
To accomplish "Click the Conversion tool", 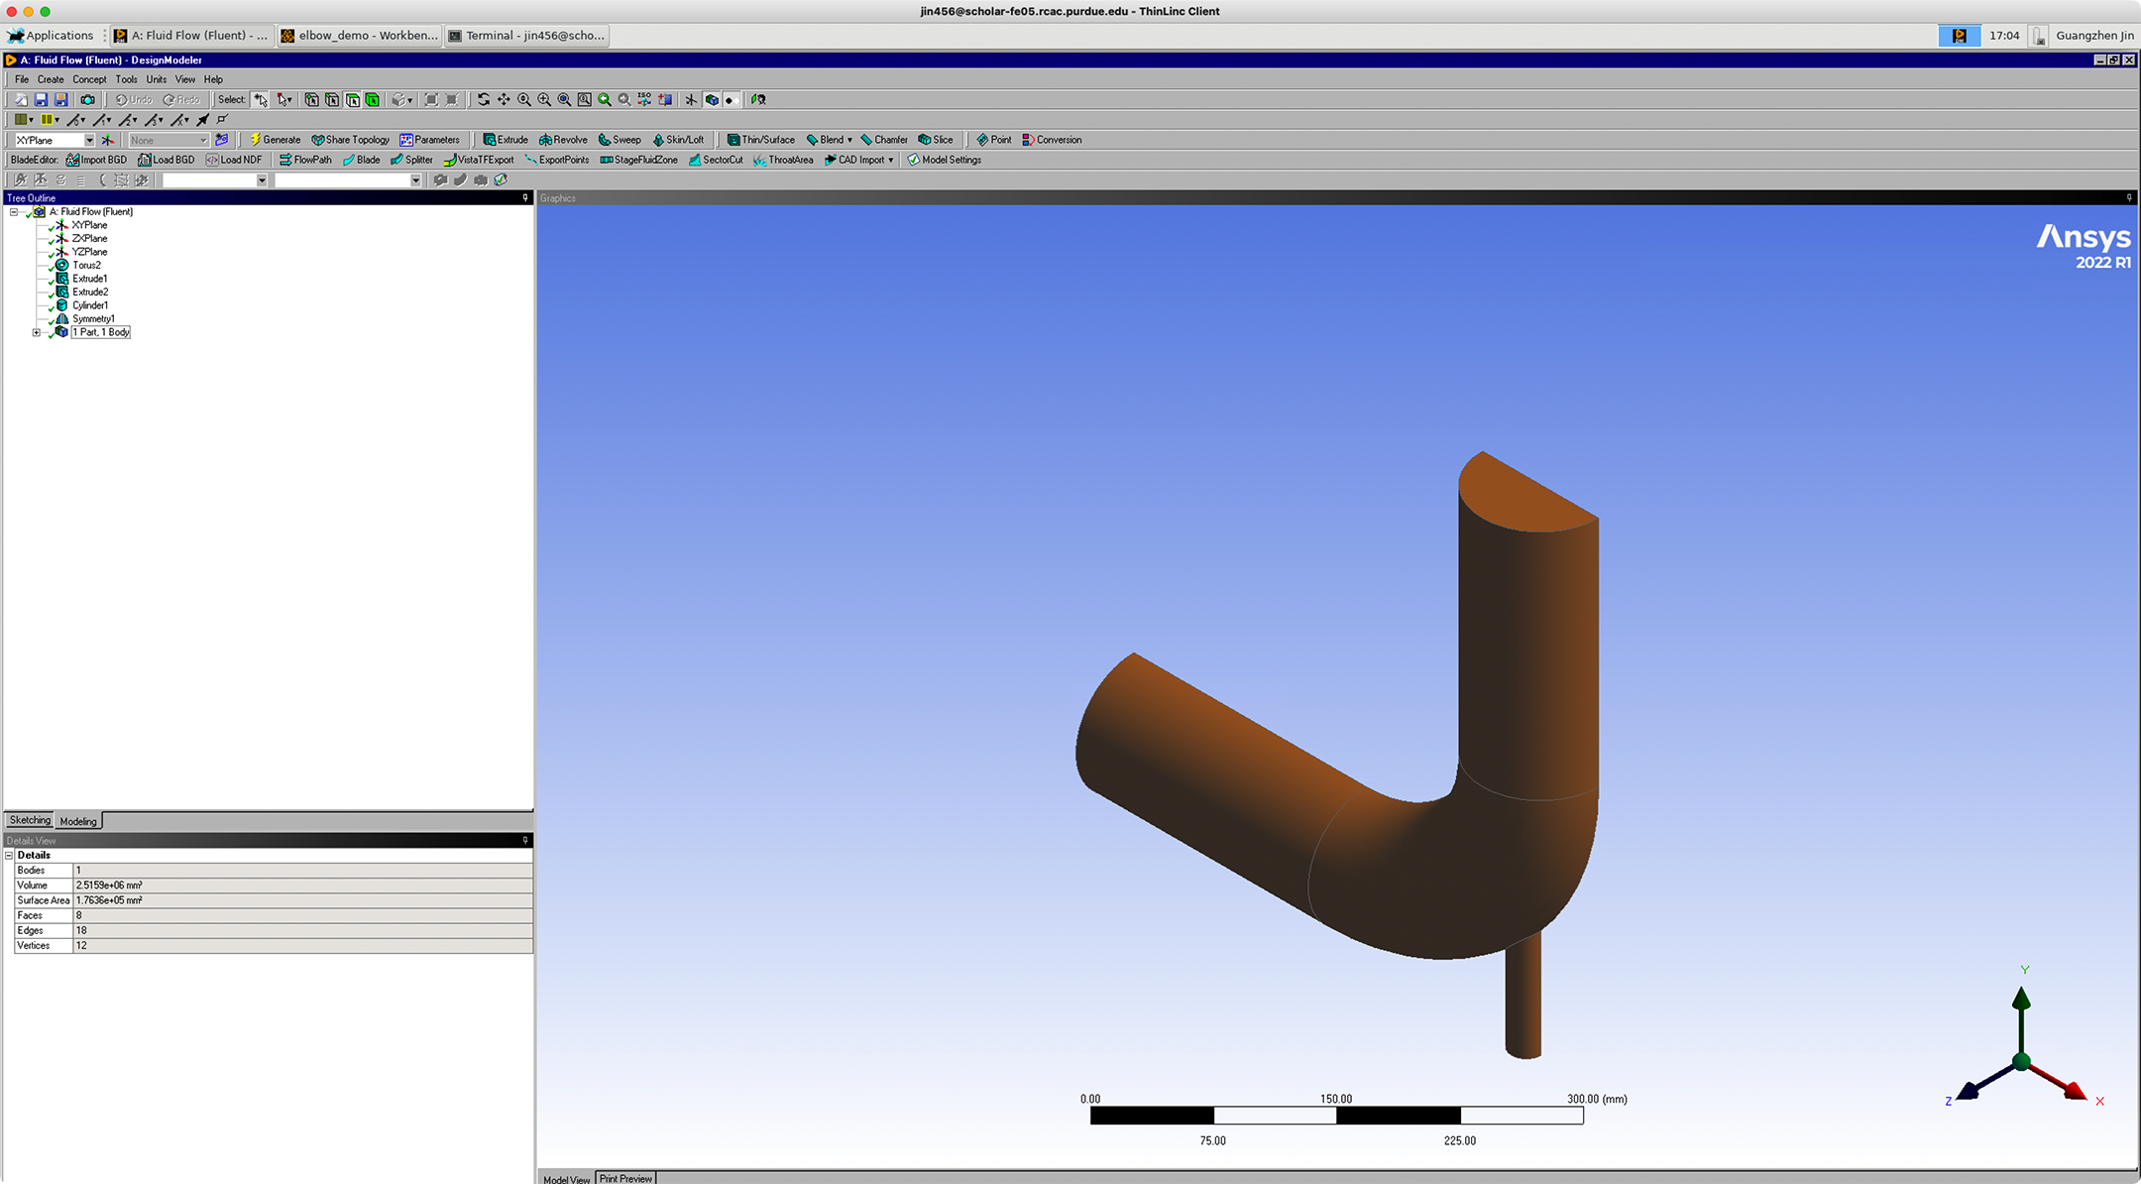I will click(1052, 140).
